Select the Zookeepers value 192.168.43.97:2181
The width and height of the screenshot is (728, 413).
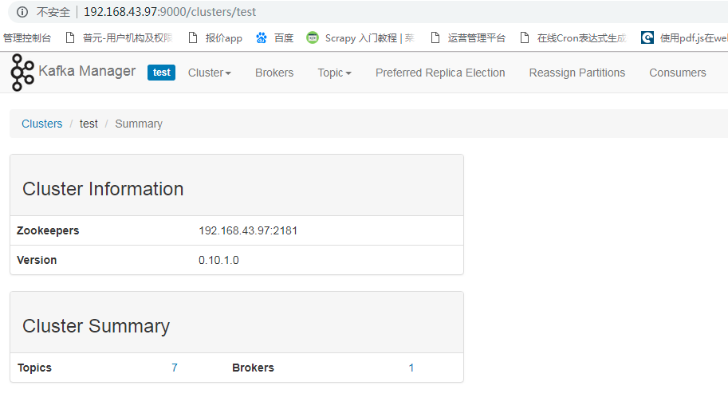248,230
